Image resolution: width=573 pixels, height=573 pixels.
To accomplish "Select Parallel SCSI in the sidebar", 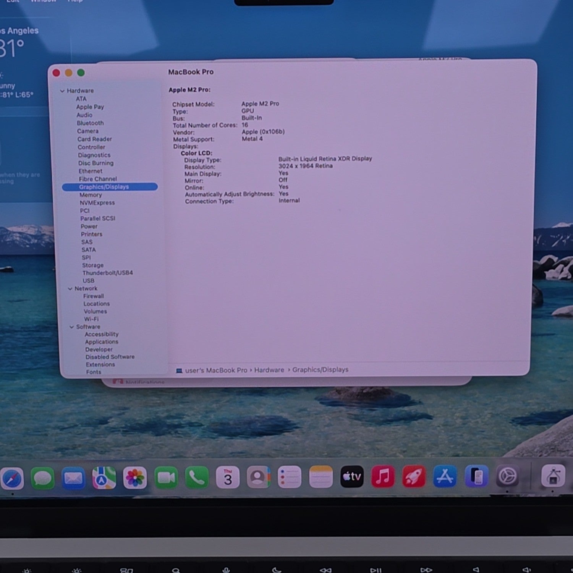I will coord(97,219).
